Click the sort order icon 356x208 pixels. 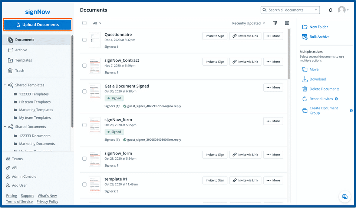[x=275, y=23]
